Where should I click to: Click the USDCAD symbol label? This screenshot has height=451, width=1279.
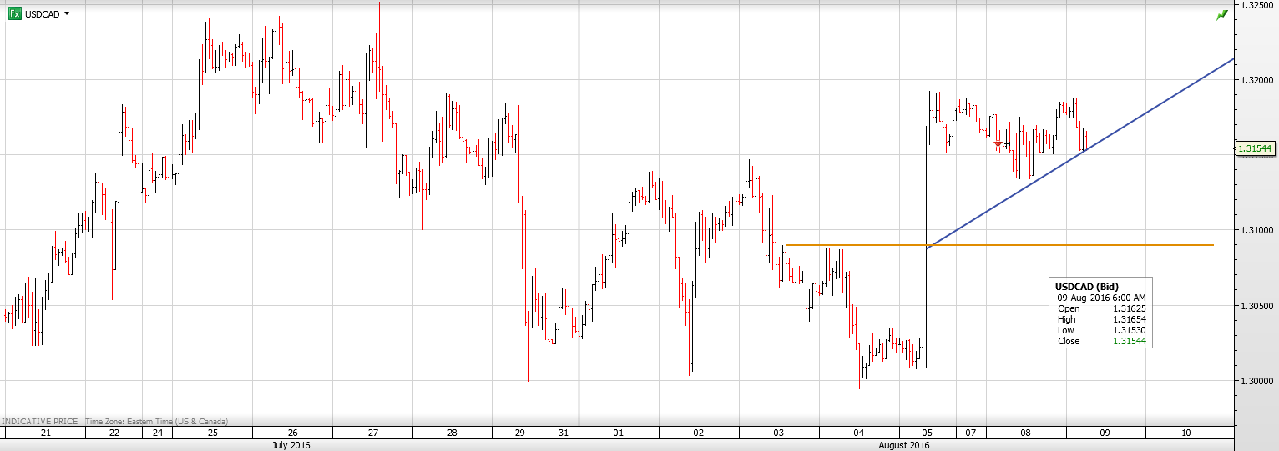coord(42,14)
